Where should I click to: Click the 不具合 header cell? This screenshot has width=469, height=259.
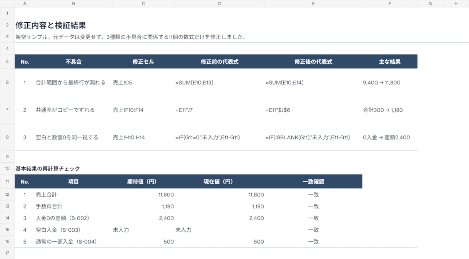coord(73,61)
